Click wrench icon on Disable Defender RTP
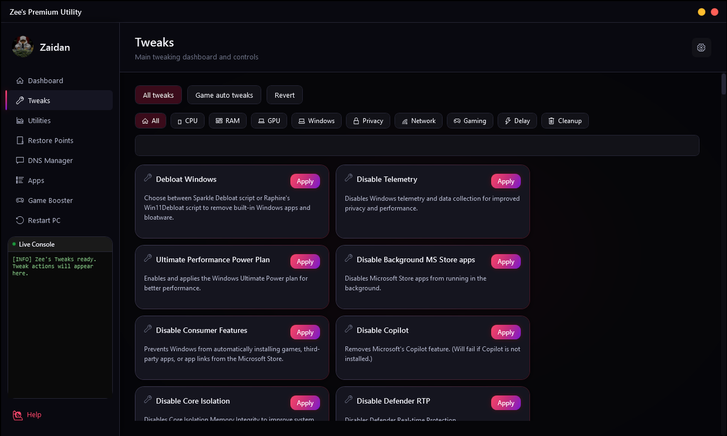Viewport: 727px width, 436px height. [349, 400]
